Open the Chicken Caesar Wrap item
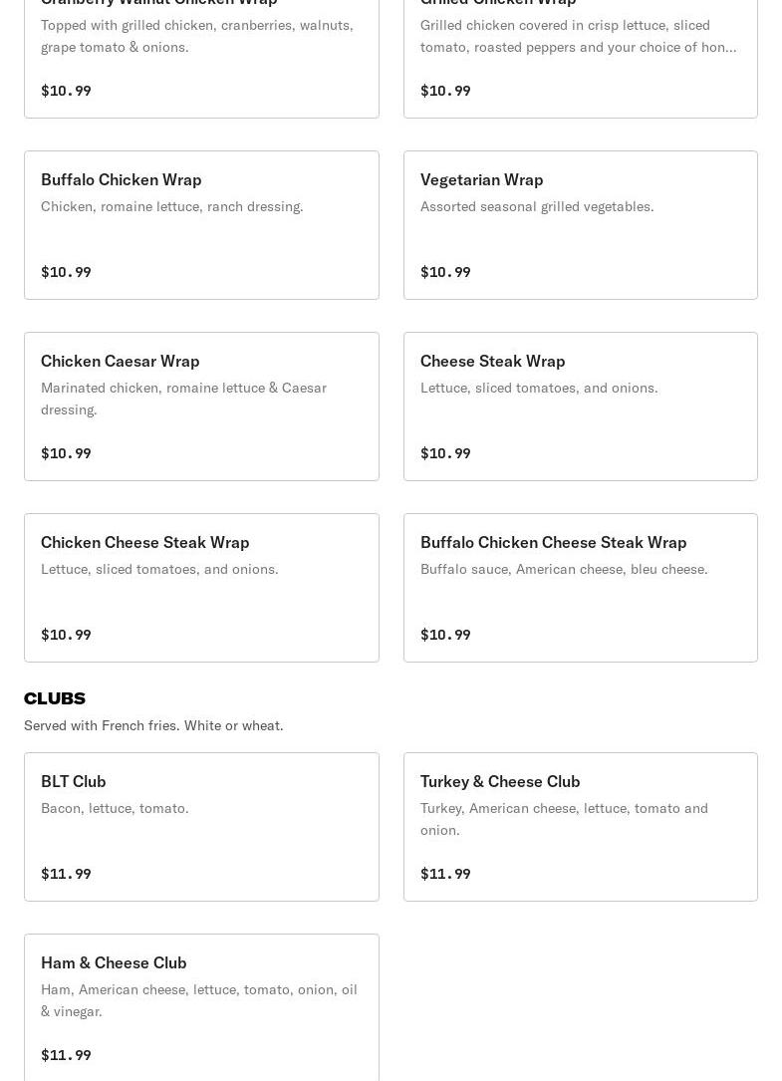This screenshot has height=1081, width=782. click(x=121, y=361)
